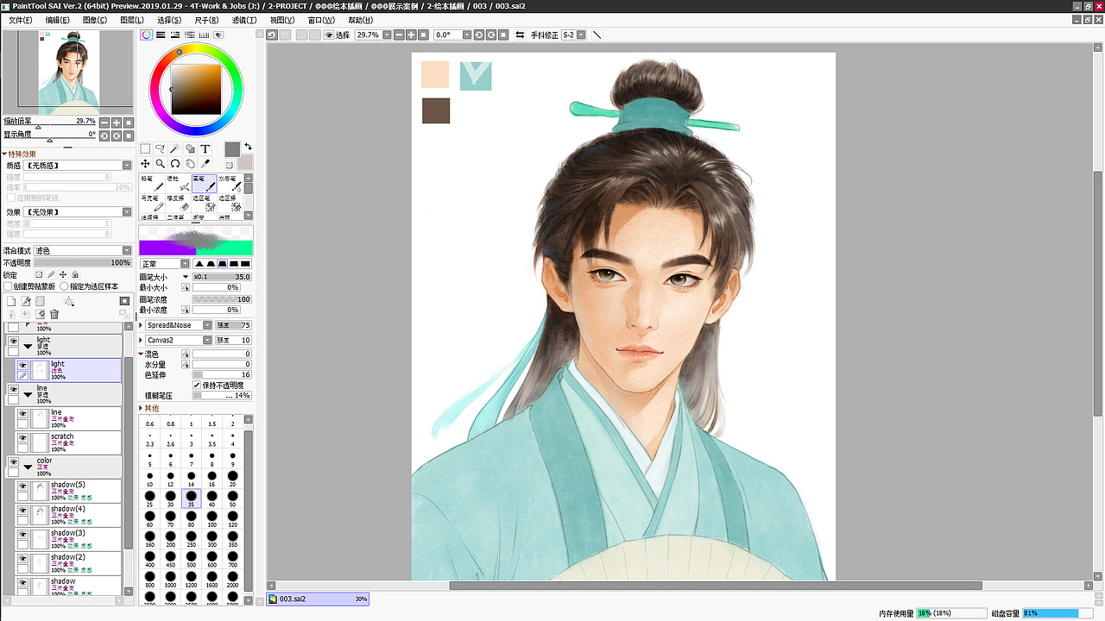
Task: Open the 选择(S) menu
Action: 169,20
